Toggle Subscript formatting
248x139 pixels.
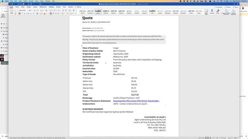click(31, 14)
